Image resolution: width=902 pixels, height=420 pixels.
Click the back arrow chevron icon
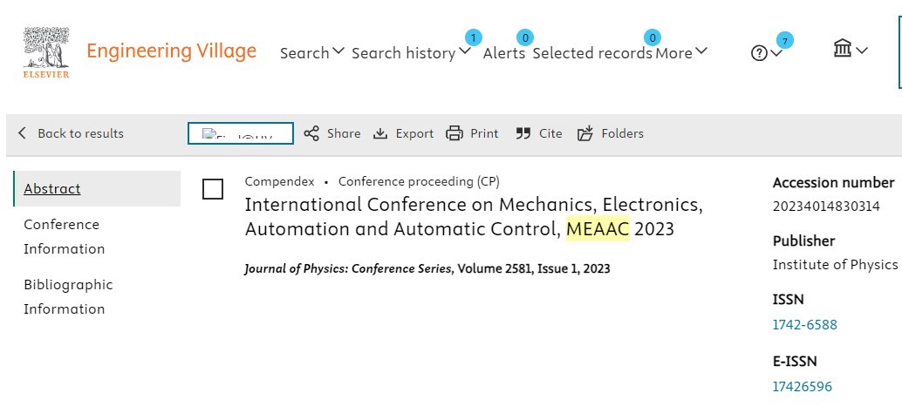click(23, 133)
